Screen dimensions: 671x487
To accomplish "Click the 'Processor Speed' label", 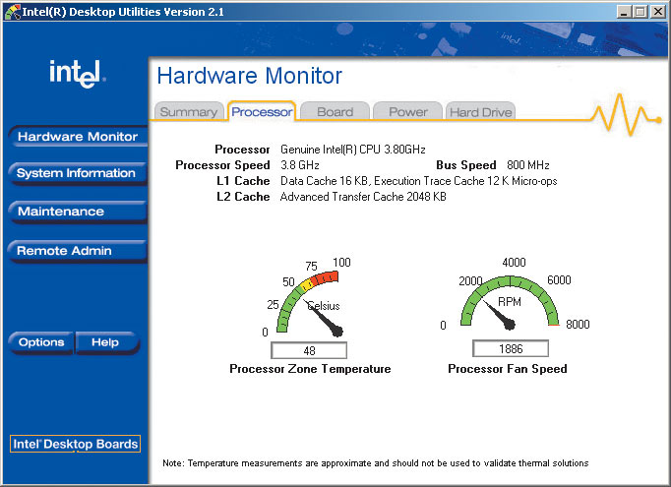I will pos(222,165).
